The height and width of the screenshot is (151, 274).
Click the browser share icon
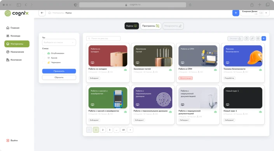coord(252,5)
